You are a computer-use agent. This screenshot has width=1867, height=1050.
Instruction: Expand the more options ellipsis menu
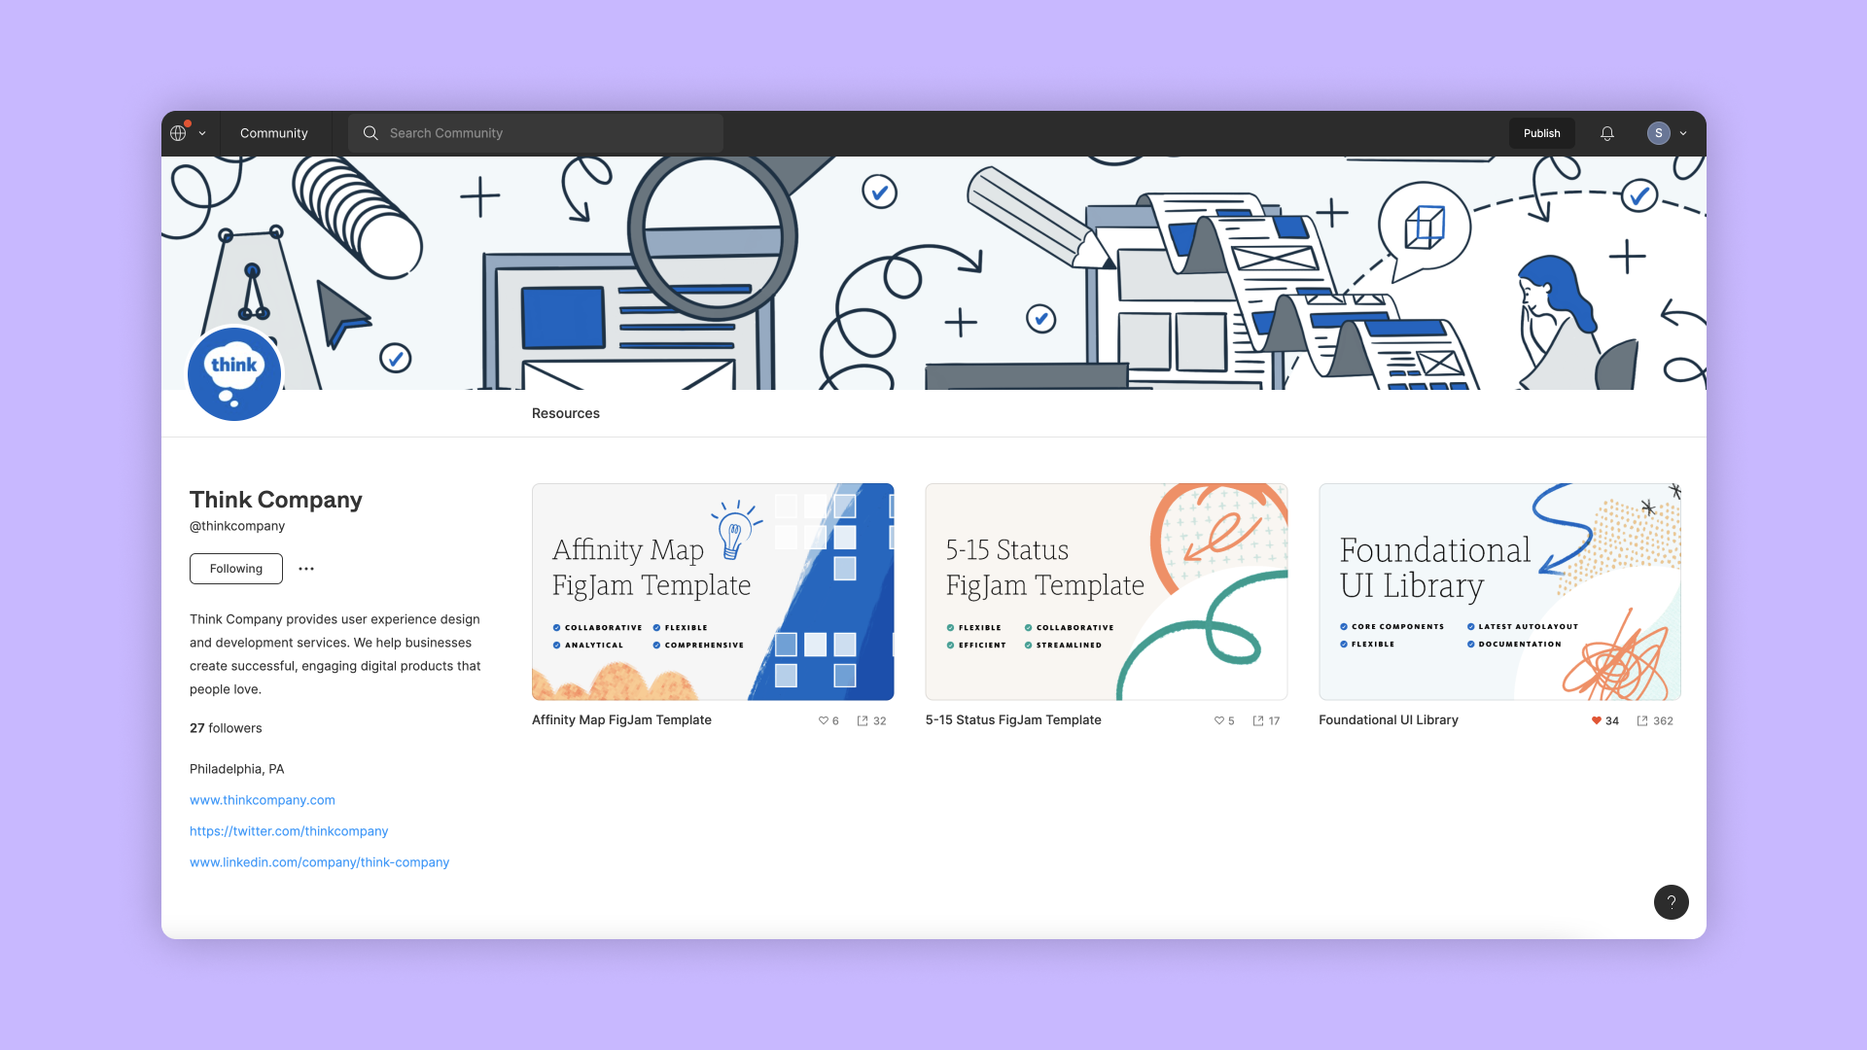[305, 568]
